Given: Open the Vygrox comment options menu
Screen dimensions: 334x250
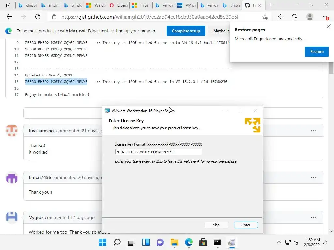Looking at the screenshot, I should pos(313,217).
